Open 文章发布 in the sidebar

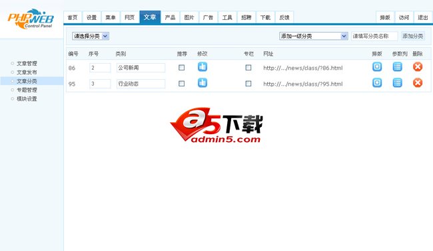pos(27,72)
